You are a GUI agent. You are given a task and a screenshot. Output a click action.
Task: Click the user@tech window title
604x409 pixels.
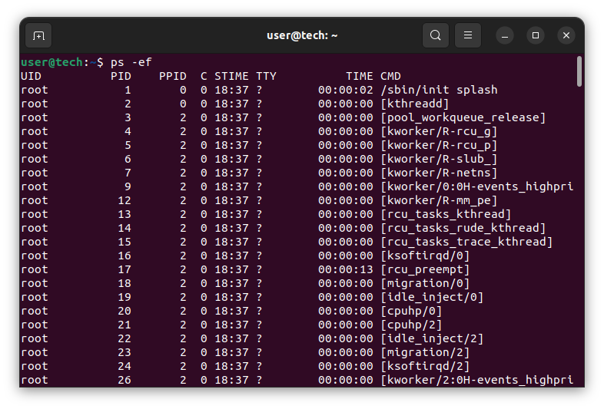click(x=302, y=35)
